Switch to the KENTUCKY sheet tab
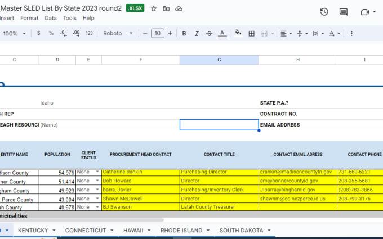Image resolution: width=383 pixels, height=239 pixels. (x=33, y=231)
